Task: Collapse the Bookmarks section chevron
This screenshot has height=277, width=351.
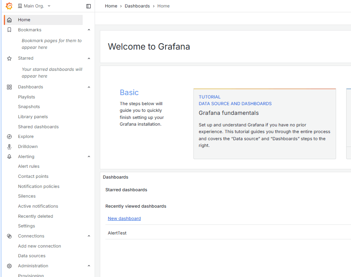Action: tap(89, 30)
